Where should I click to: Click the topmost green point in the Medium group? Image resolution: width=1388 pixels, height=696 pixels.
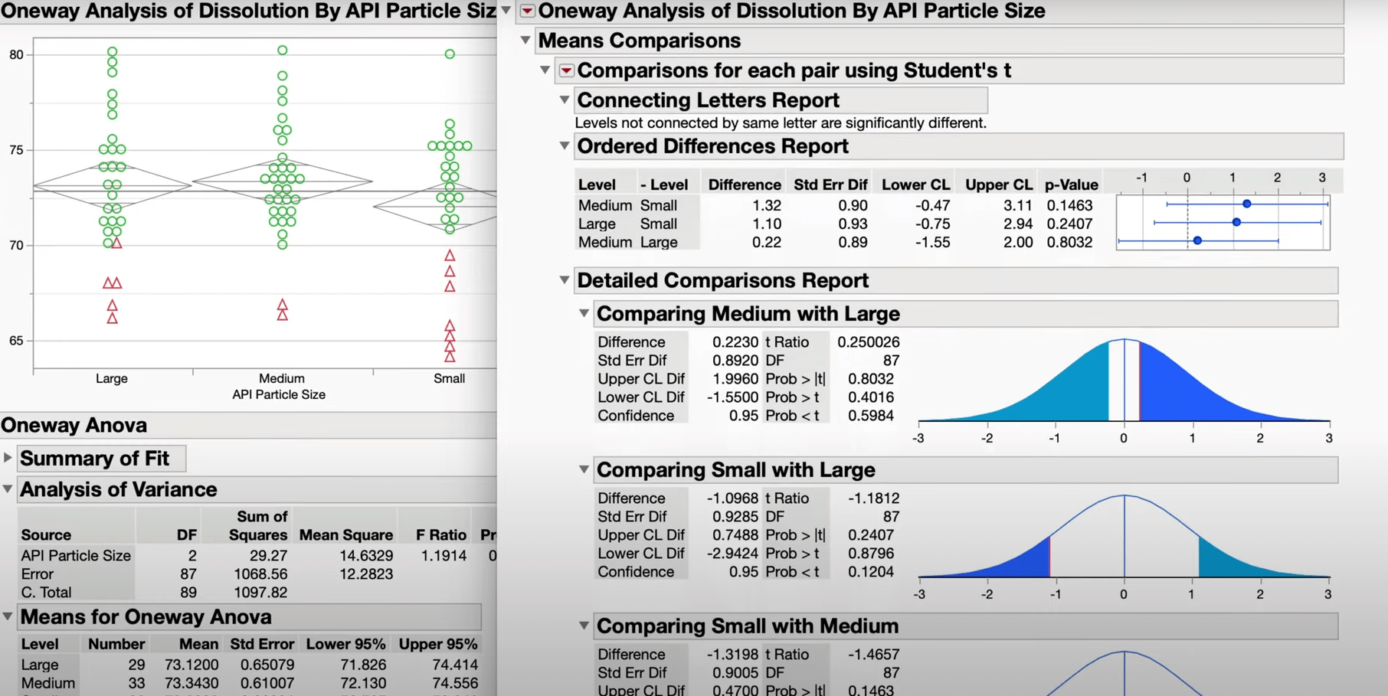coord(283,51)
